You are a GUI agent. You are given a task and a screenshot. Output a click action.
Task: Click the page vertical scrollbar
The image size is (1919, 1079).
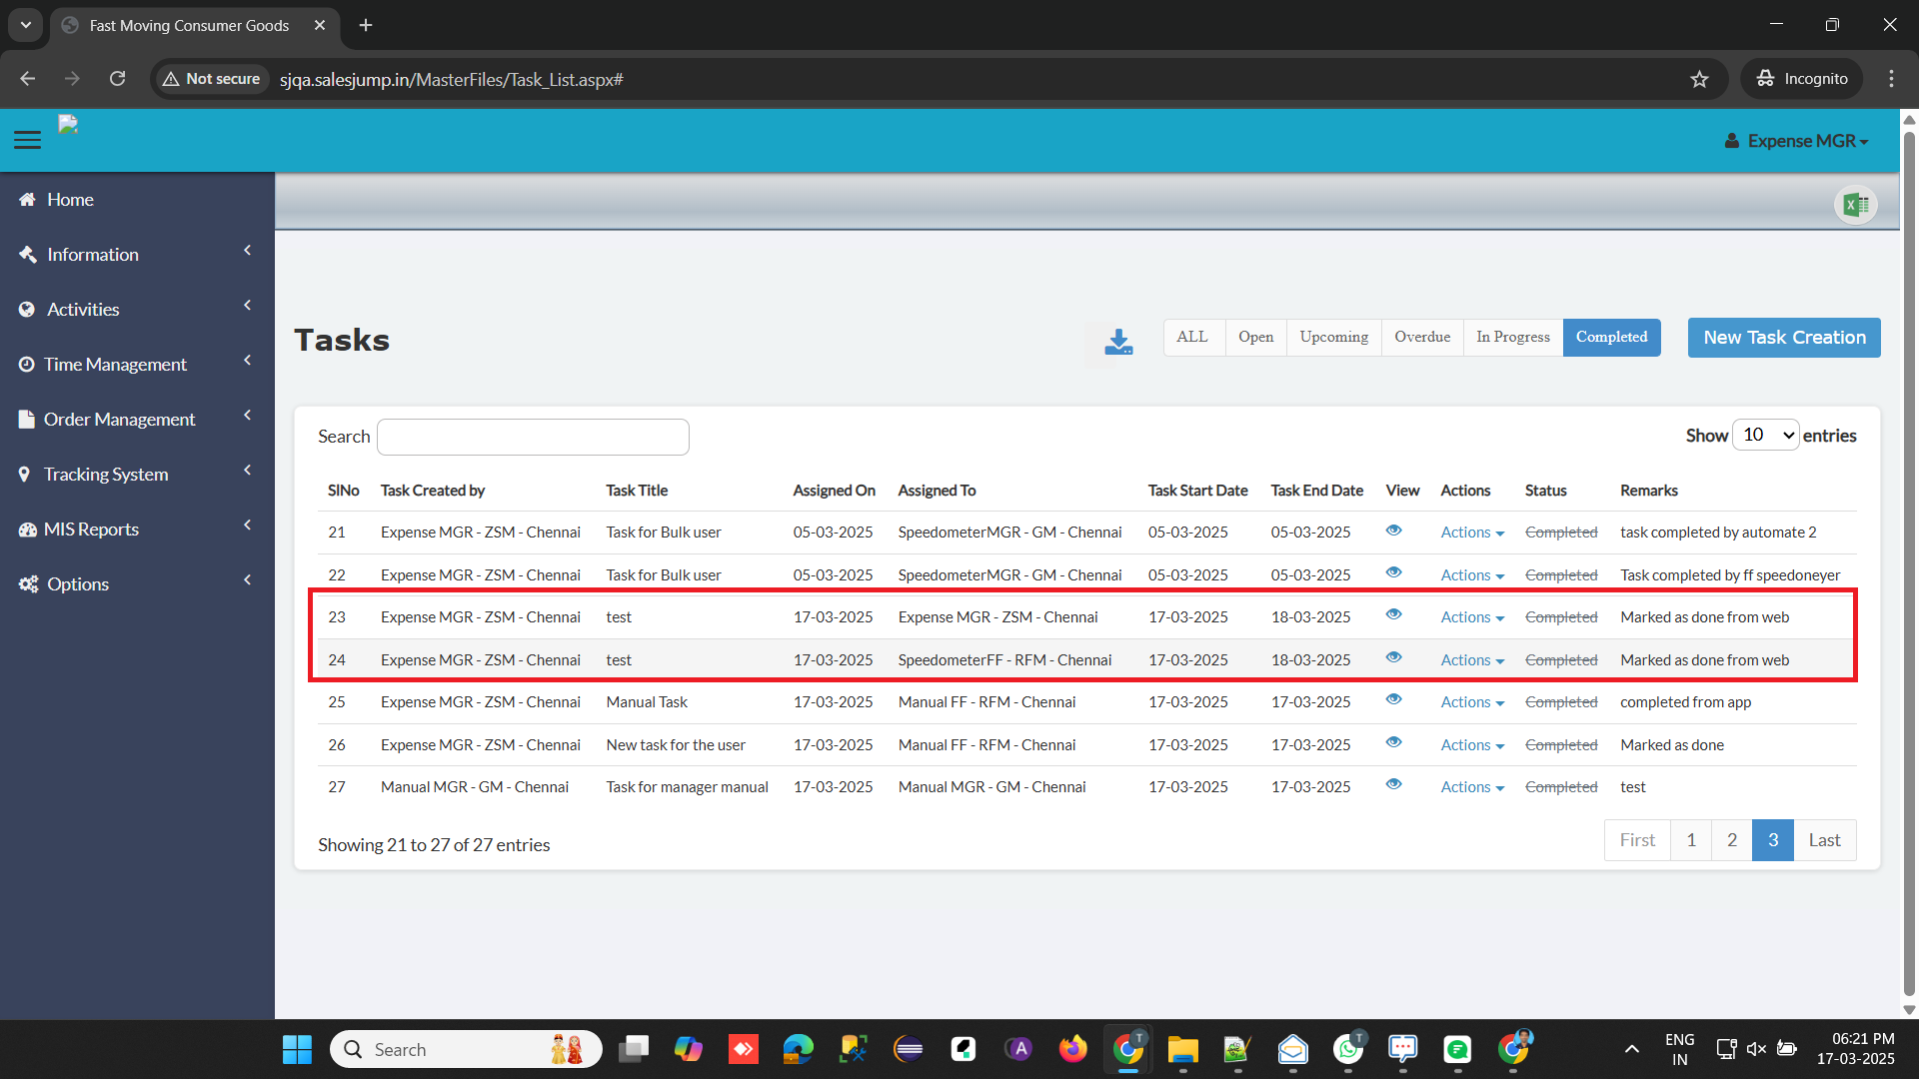(x=1909, y=564)
